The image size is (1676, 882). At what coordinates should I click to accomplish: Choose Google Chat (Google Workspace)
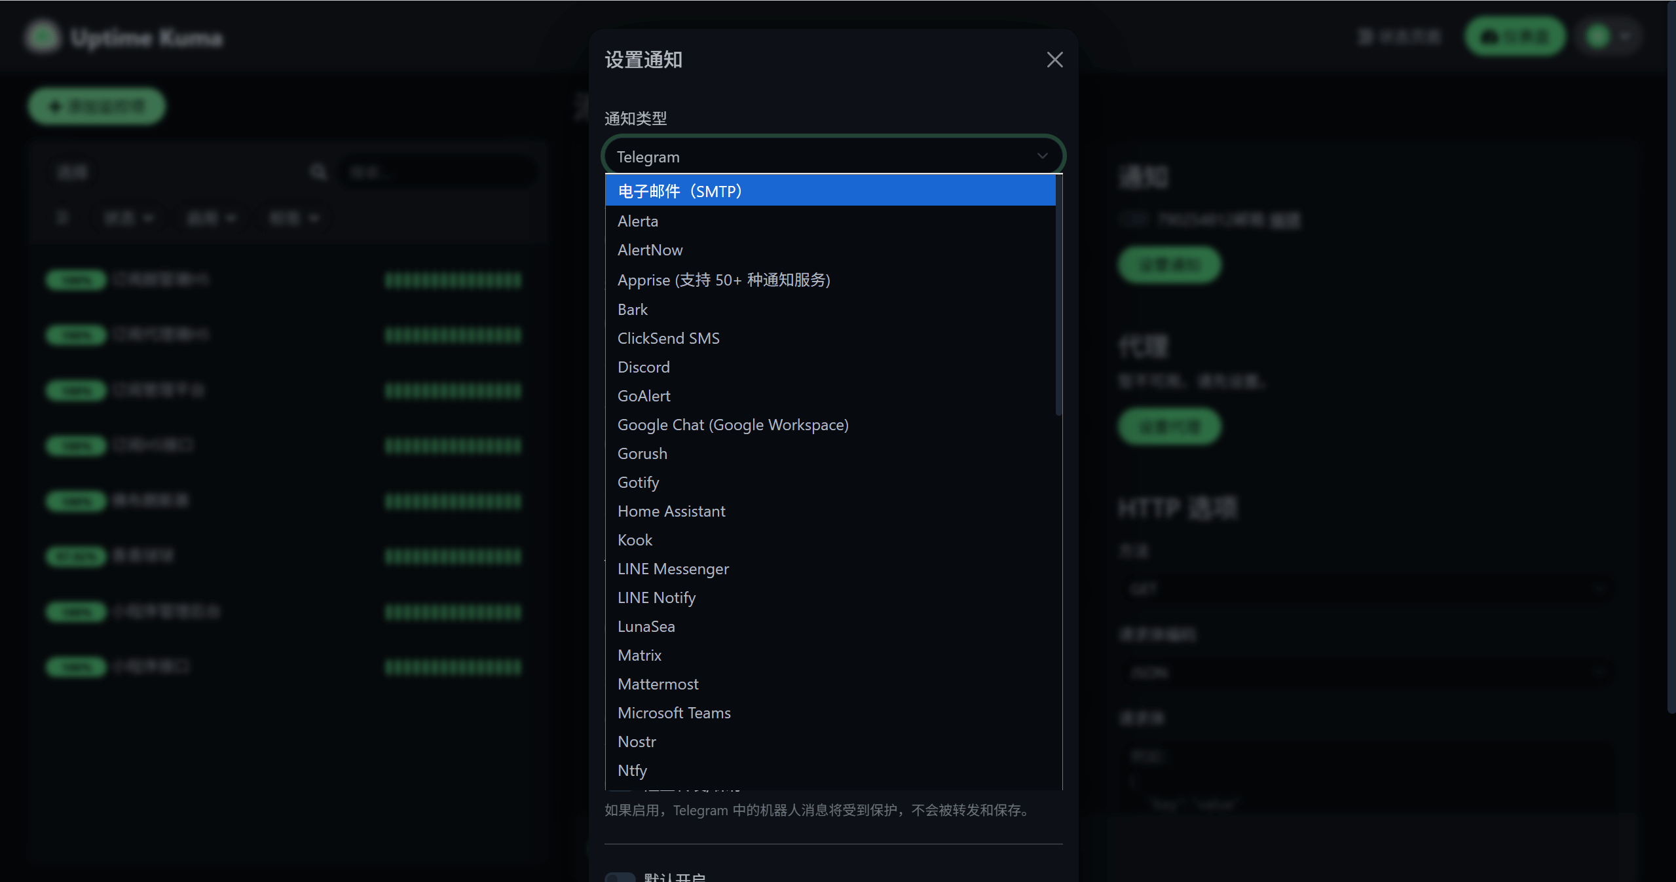click(732, 424)
